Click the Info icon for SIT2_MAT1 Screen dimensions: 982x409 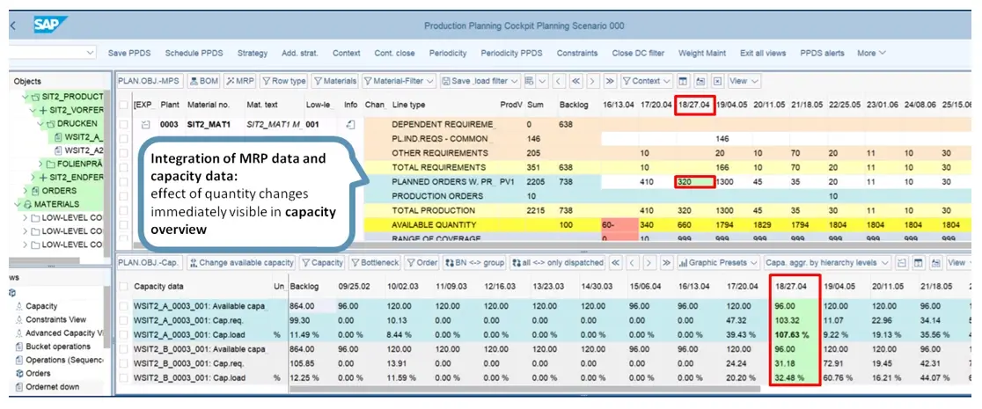[351, 124]
